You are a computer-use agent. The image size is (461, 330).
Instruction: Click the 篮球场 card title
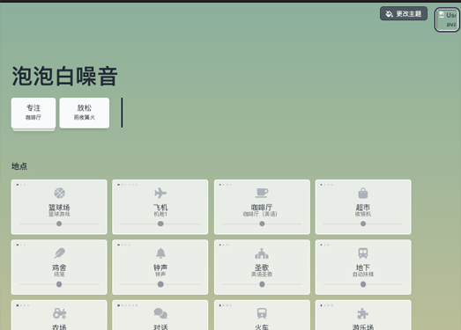59,208
